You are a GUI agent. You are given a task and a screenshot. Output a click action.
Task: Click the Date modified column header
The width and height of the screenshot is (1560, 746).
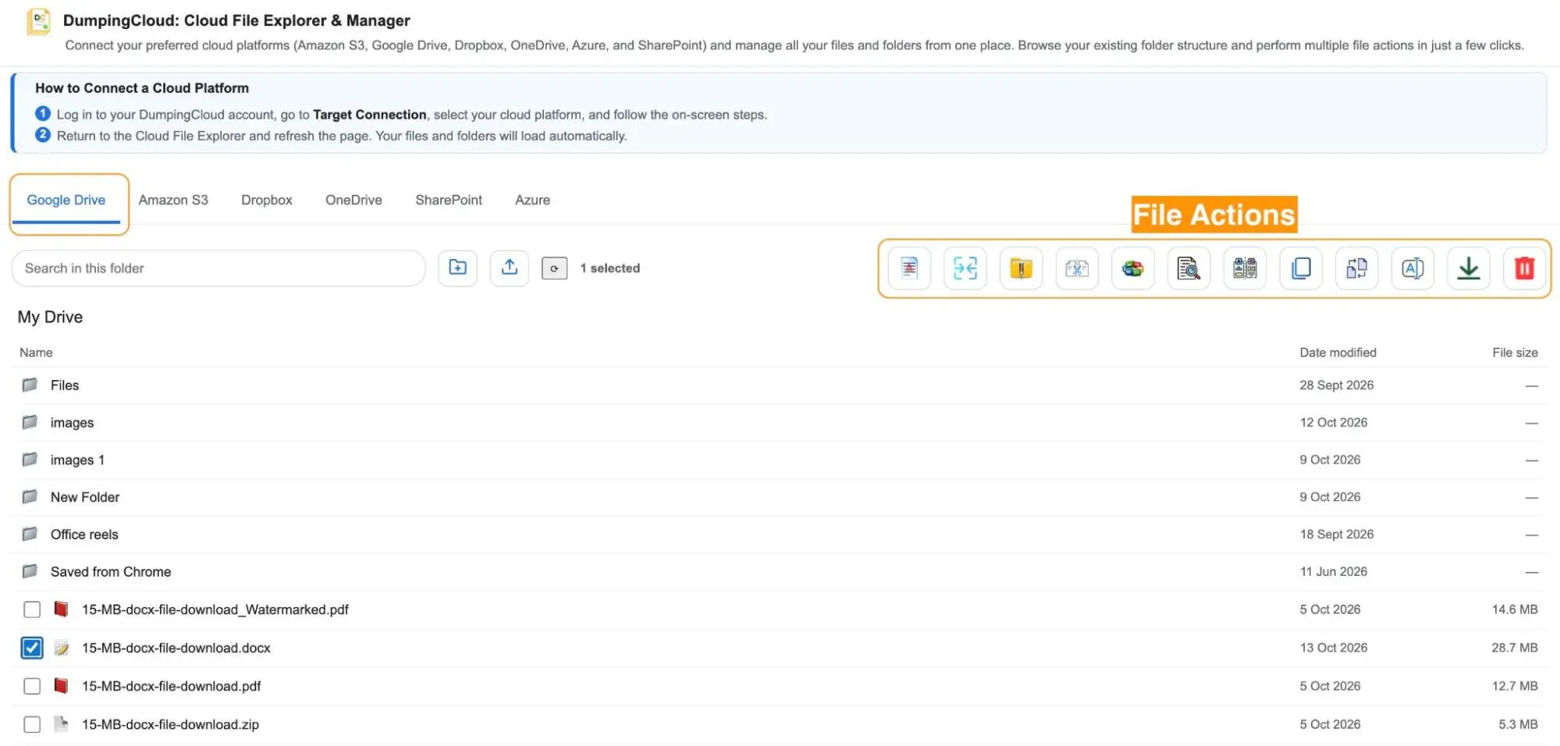click(x=1338, y=353)
